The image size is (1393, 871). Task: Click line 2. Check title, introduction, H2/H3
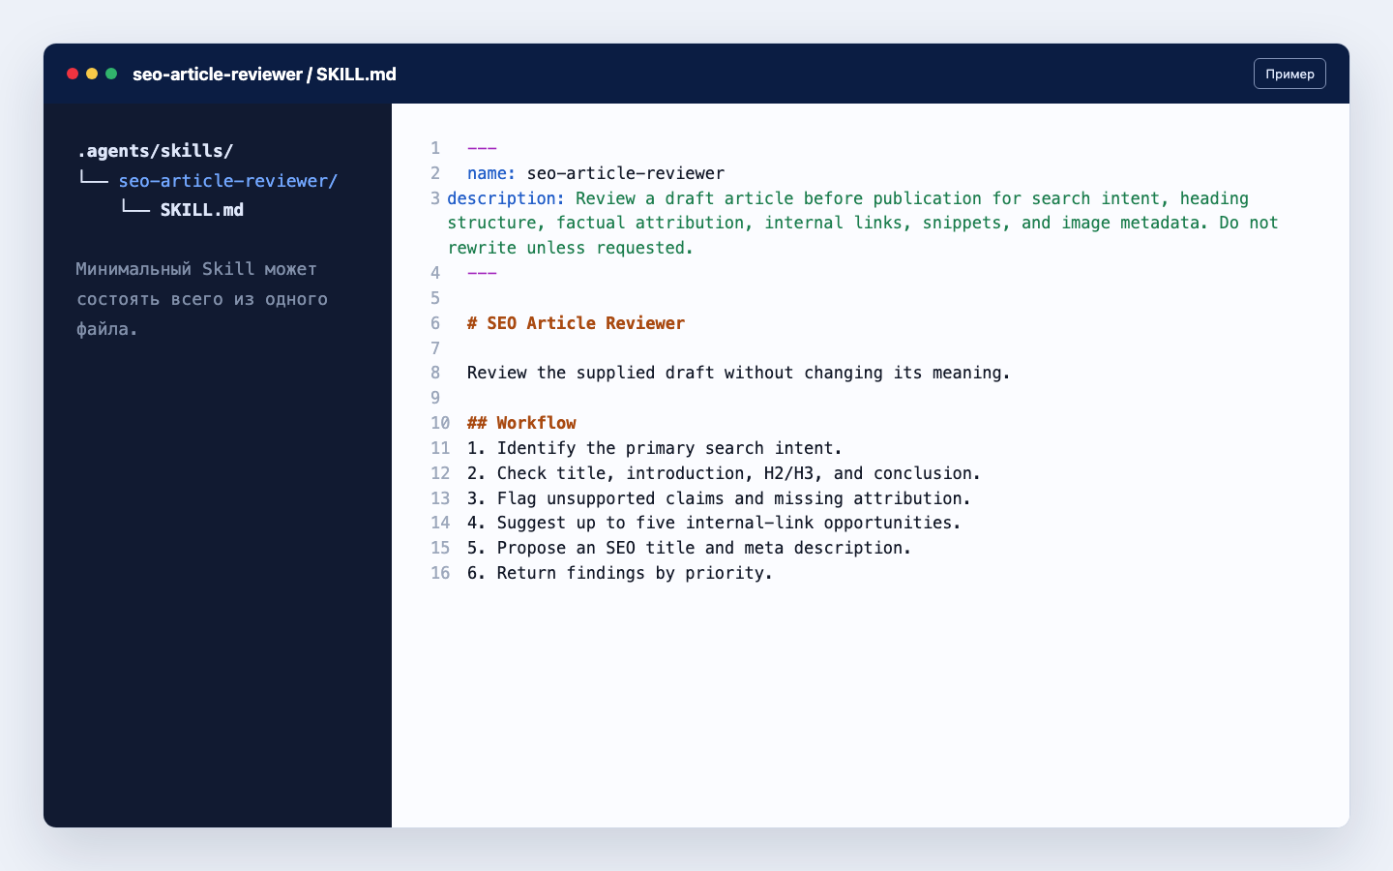(724, 473)
